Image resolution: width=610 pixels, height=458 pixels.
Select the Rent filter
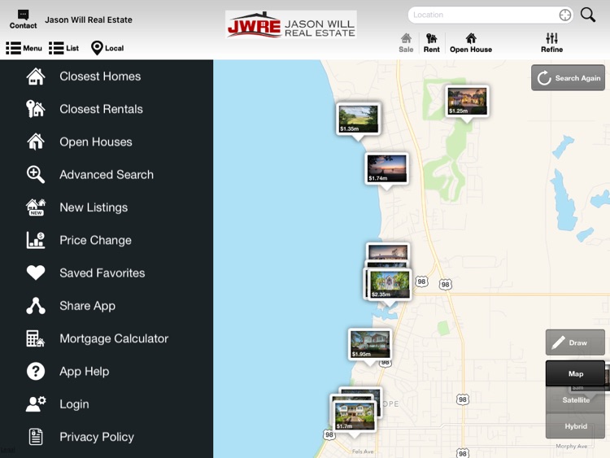click(431, 43)
